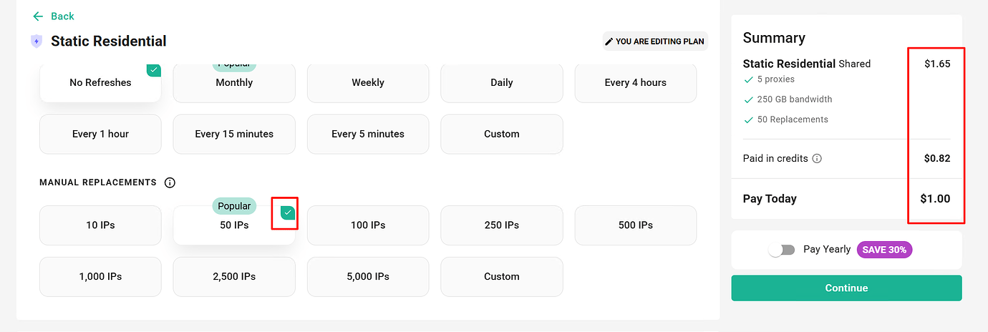This screenshot has height=332, width=988.
Task: Open the Custom manual replacements option
Action: (x=501, y=276)
